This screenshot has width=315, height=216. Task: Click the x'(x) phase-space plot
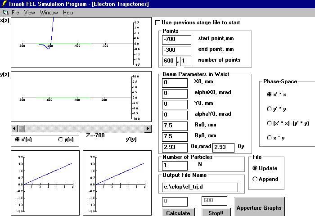coord(45,183)
